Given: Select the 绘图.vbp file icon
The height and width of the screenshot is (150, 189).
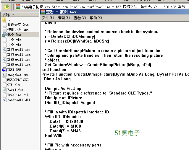Looking at the screenshot, I should click(4, 45).
